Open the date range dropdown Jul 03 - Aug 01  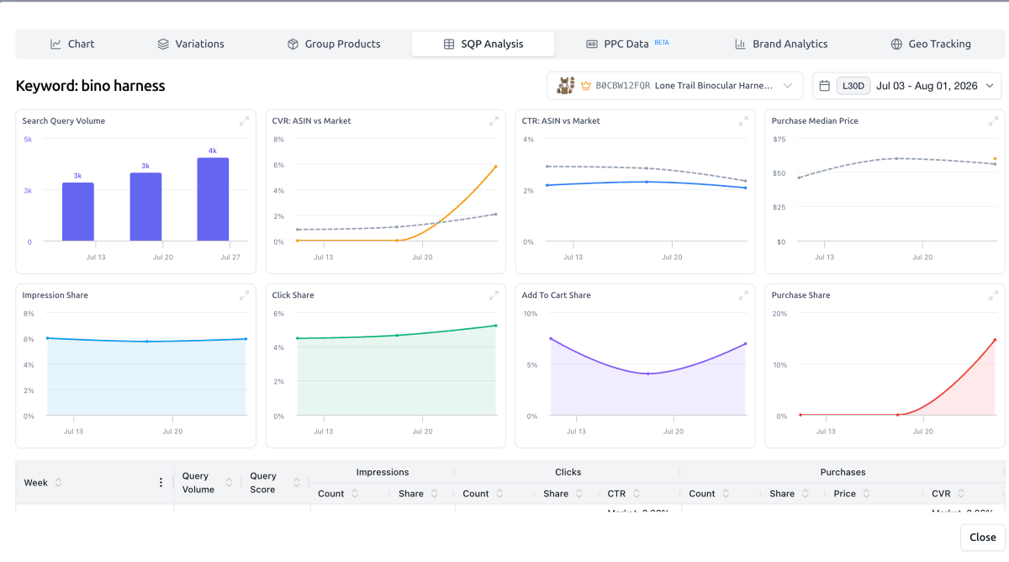coord(907,86)
